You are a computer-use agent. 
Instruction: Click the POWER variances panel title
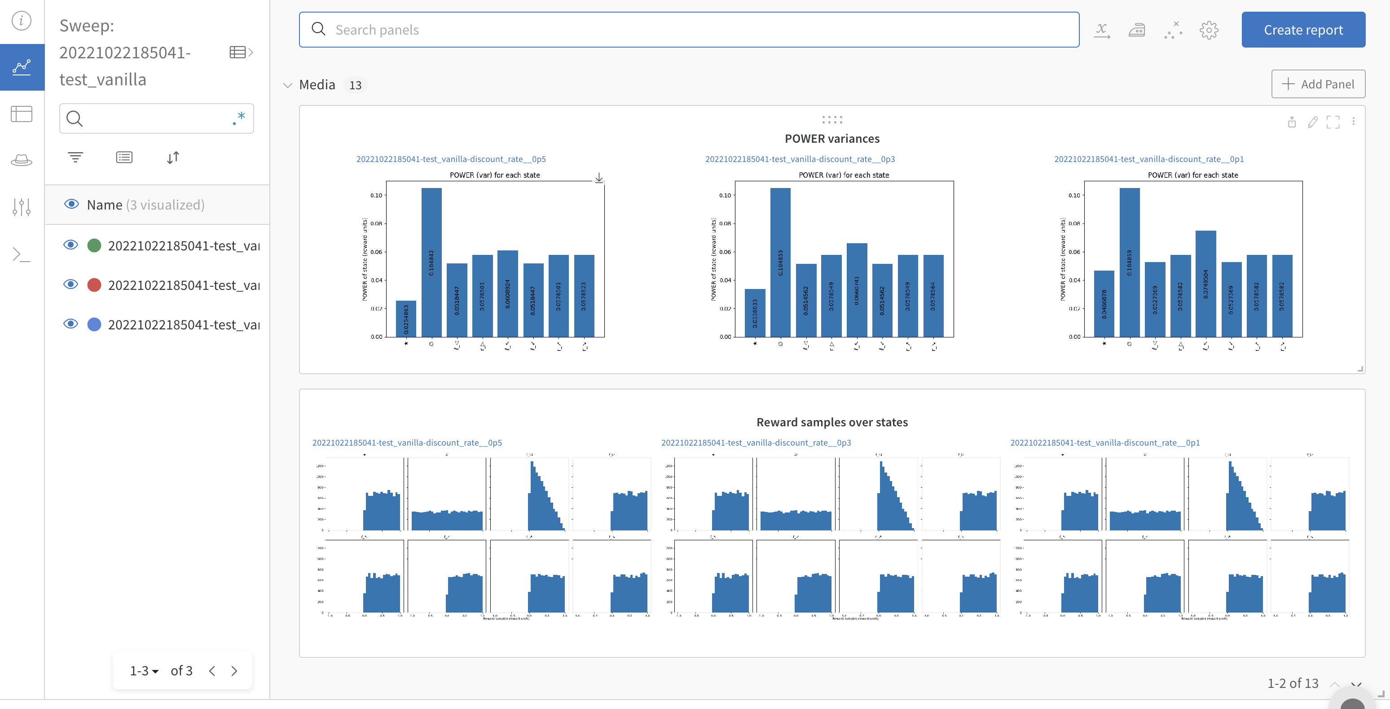[832, 139]
